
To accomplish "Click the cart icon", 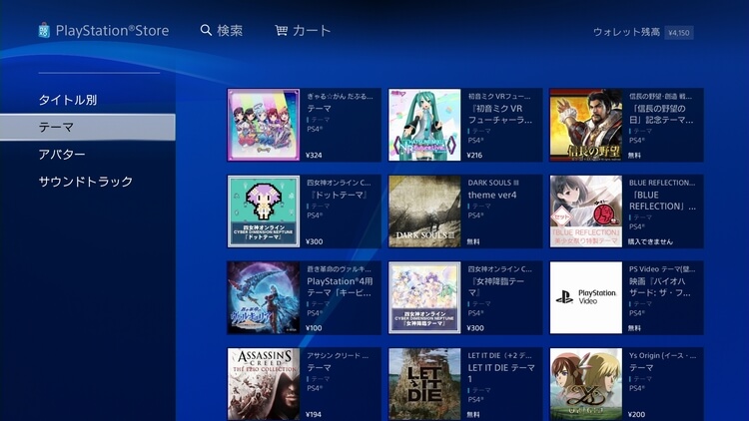I will click(282, 31).
